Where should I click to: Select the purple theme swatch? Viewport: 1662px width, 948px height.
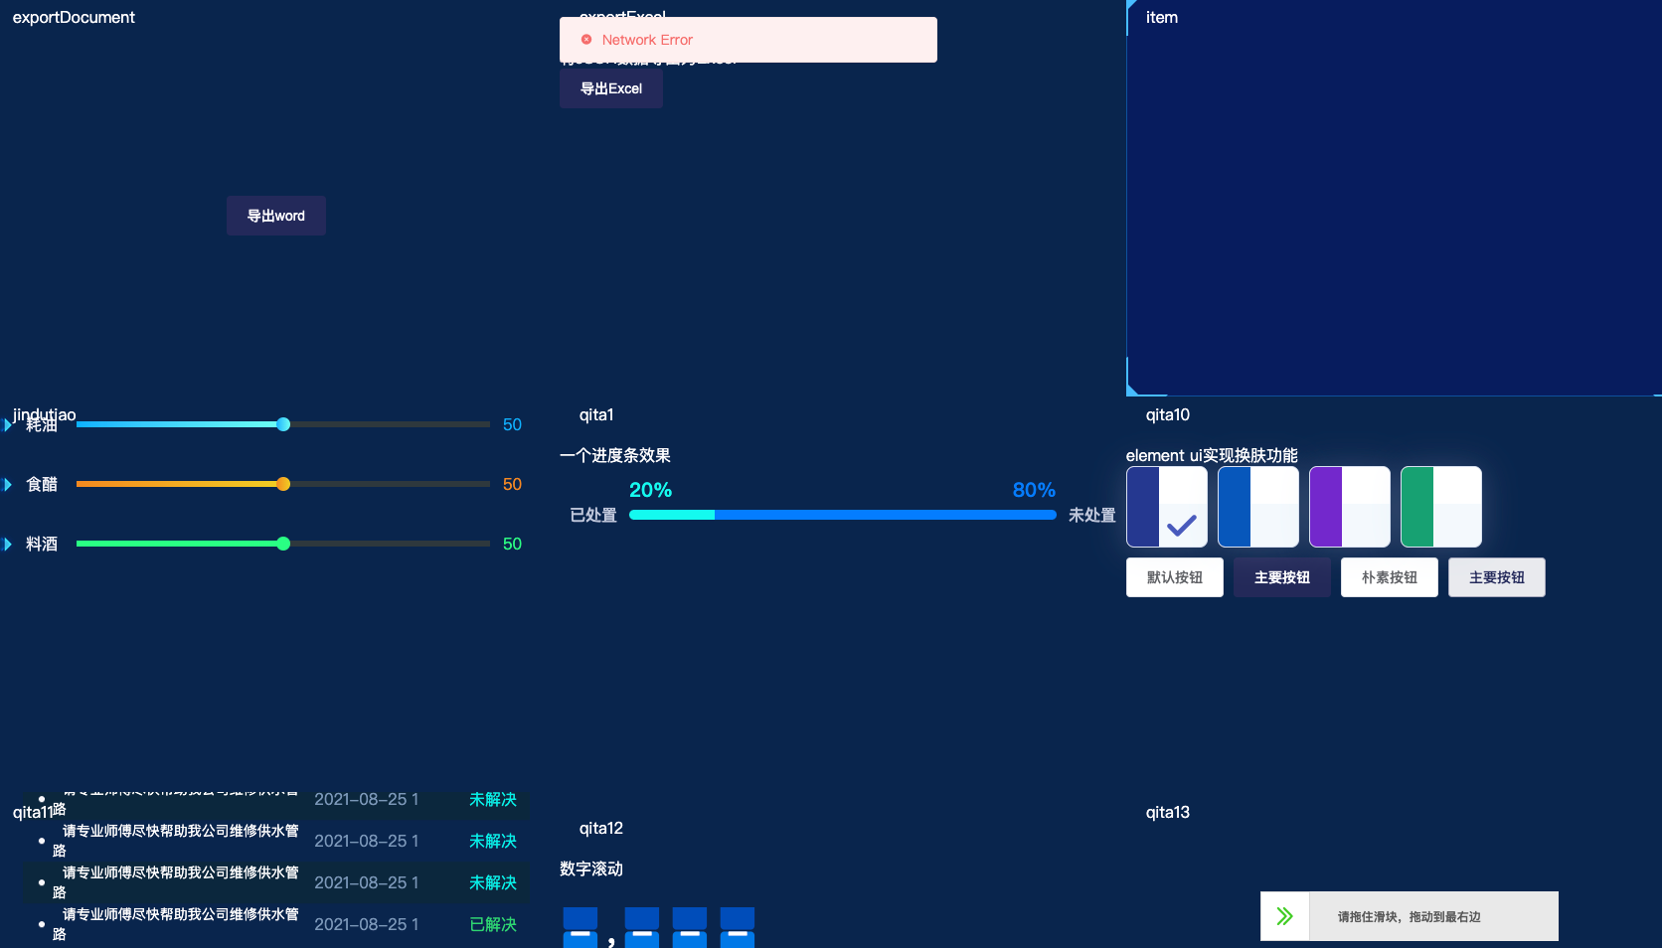[1350, 507]
